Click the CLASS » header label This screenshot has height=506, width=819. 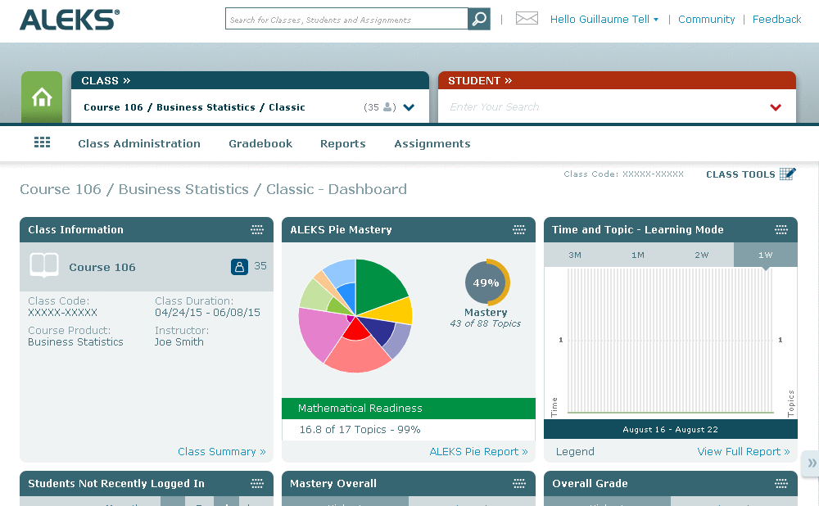click(106, 80)
